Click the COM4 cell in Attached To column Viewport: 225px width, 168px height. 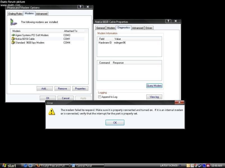[x=67, y=43]
